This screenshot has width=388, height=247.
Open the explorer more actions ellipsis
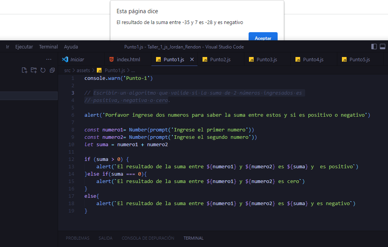49,59
